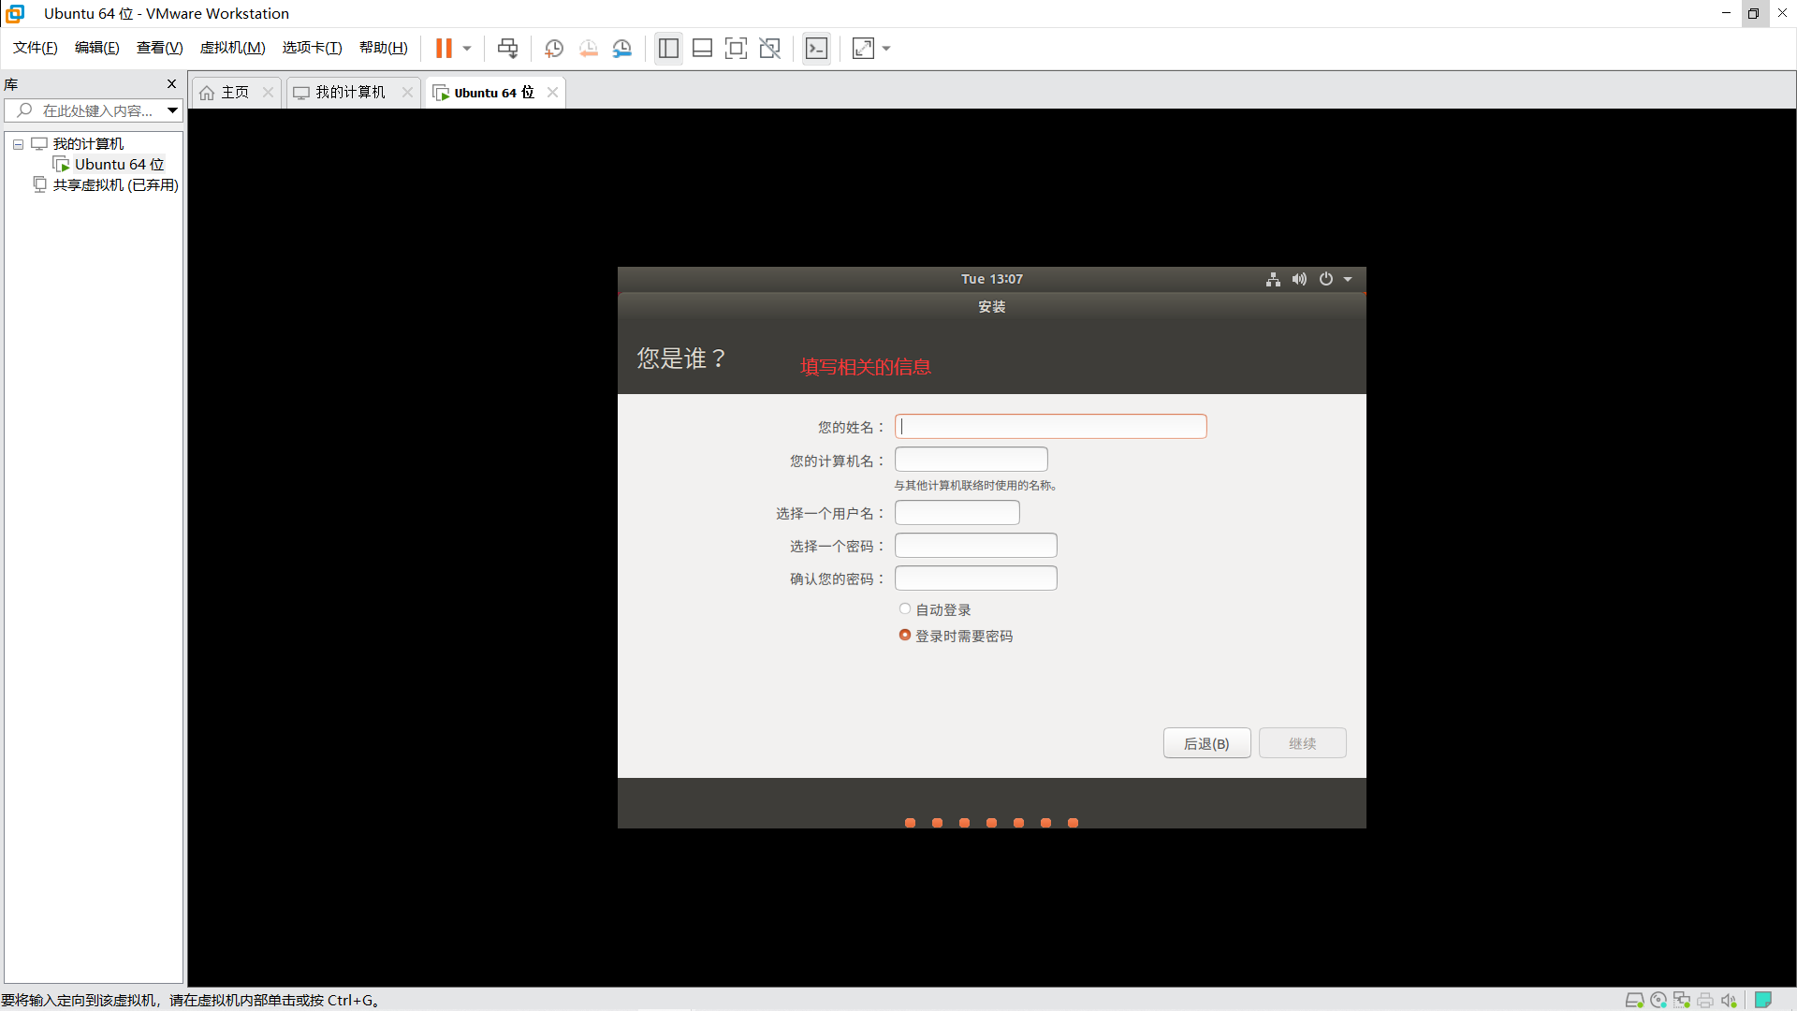Image resolution: width=1797 pixels, height=1011 pixels.
Task: Toggle the library sidebar view icon
Action: pyautogui.click(x=668, y=49)
